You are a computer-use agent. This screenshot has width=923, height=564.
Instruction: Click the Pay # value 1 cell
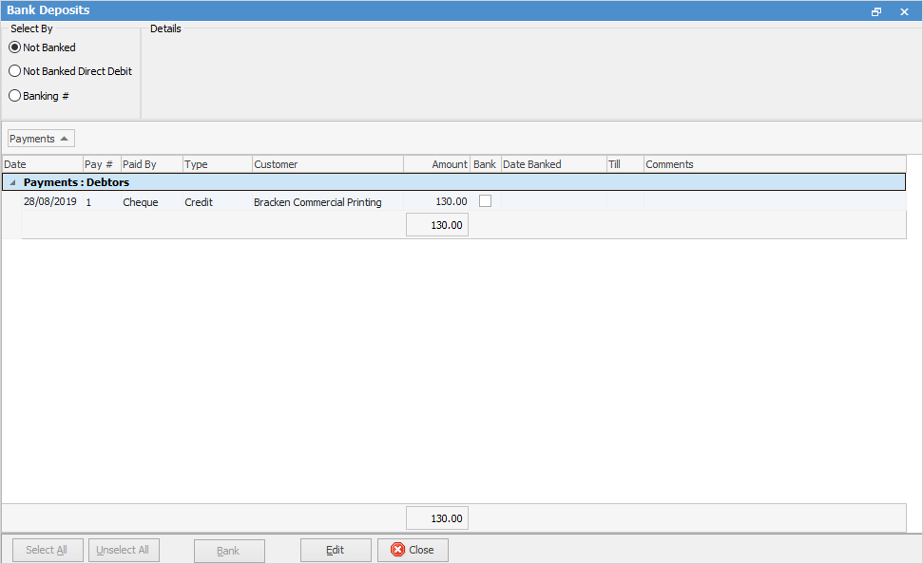102,201
